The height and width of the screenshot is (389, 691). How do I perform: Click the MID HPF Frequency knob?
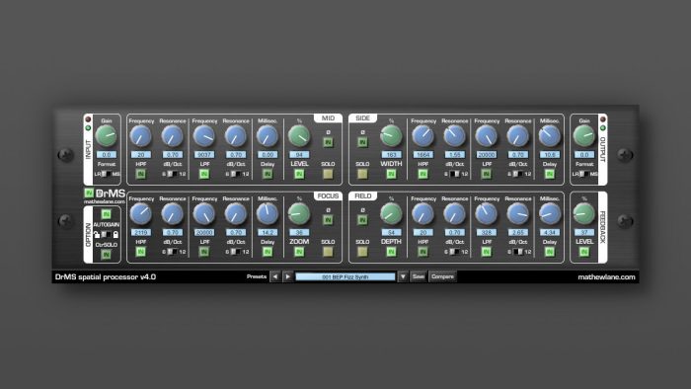pos(141,136)
